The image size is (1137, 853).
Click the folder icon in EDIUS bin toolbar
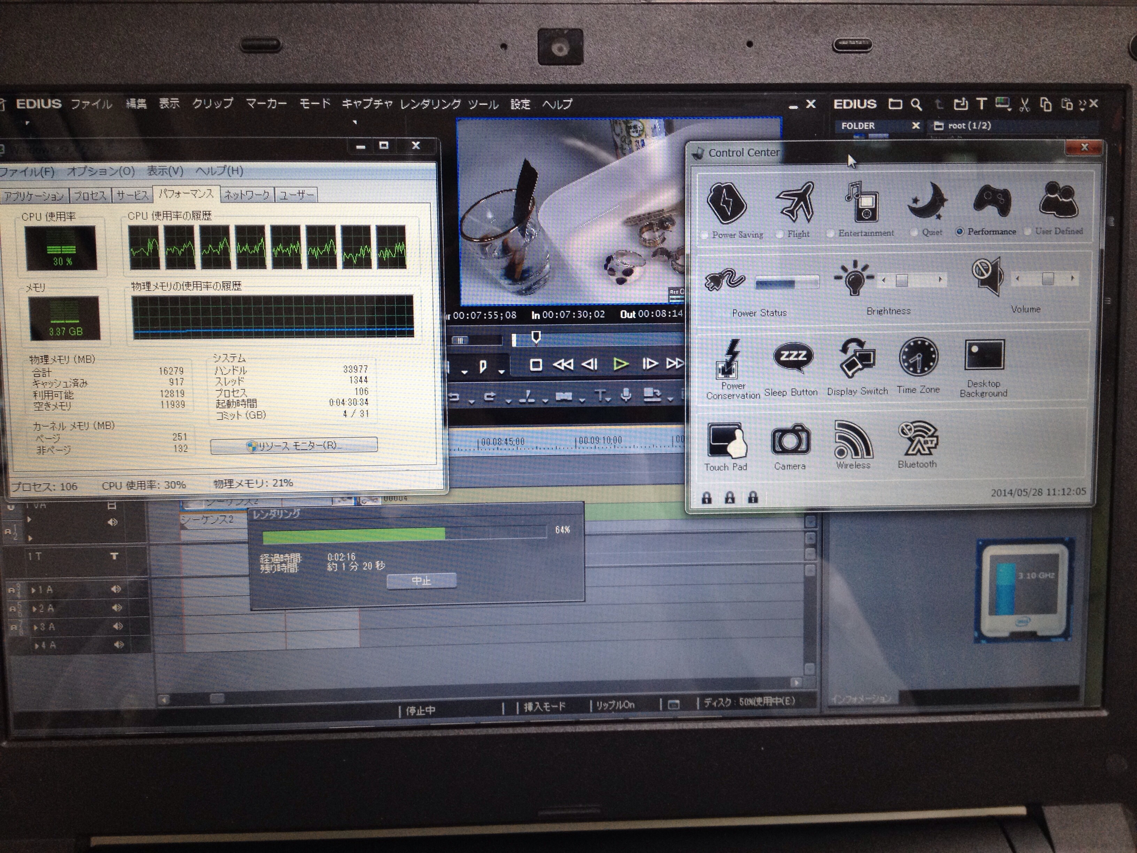895,104
